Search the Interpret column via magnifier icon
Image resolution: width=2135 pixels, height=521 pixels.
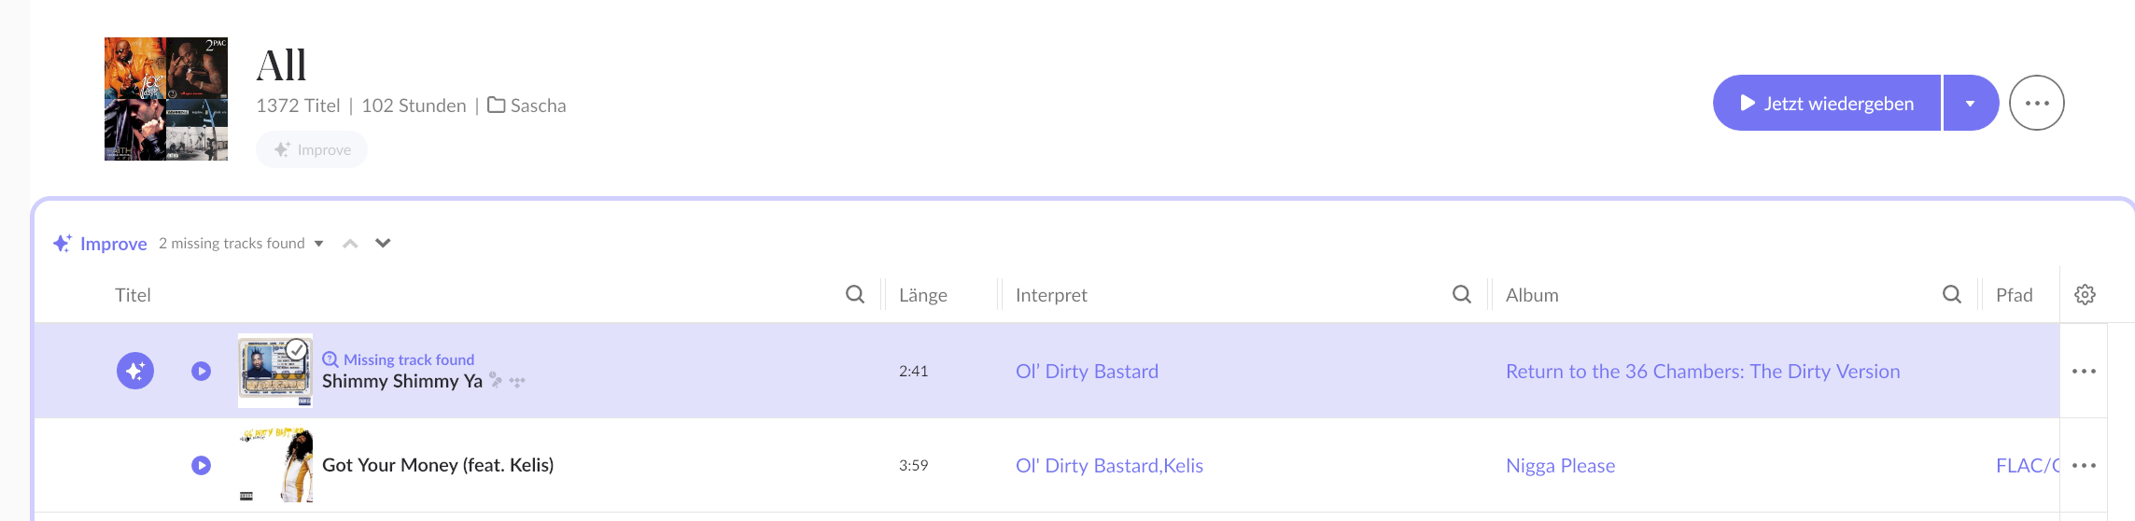click(x=1461, y=294)
